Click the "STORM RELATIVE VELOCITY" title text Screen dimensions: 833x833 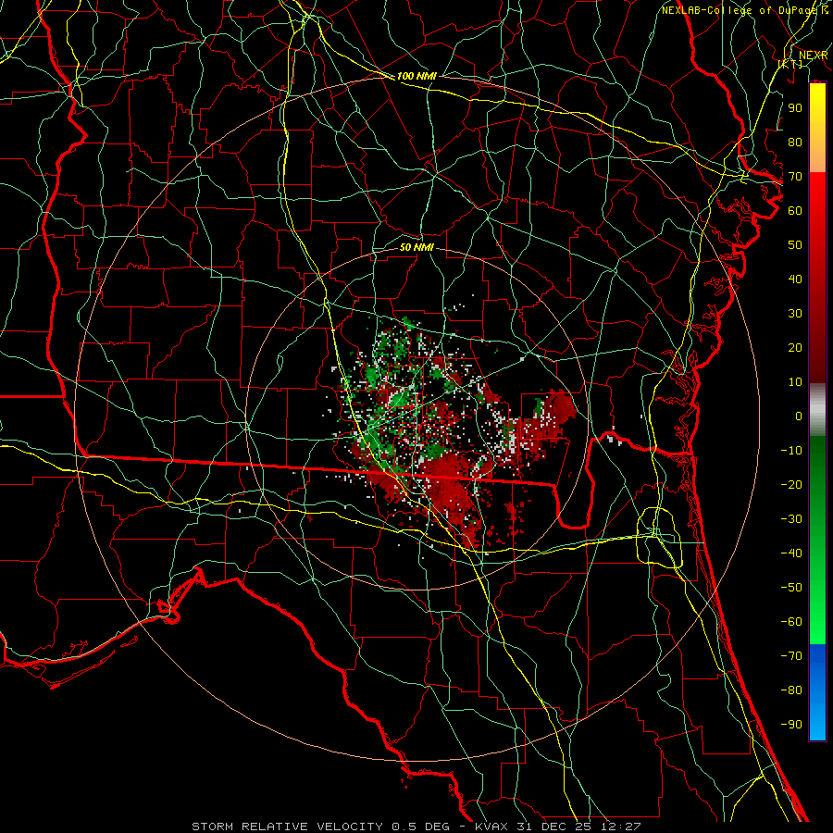[x=287, y=827]
